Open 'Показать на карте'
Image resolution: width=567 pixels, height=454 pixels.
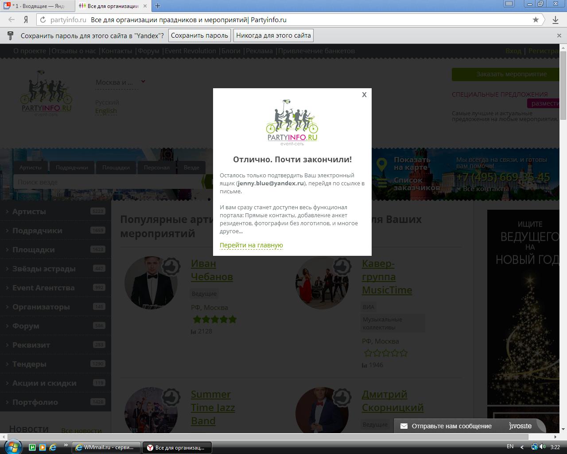tap(412, 163)
